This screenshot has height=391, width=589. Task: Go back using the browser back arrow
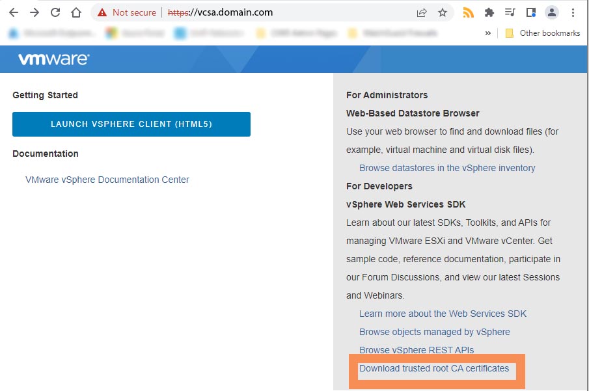(14, 12)
